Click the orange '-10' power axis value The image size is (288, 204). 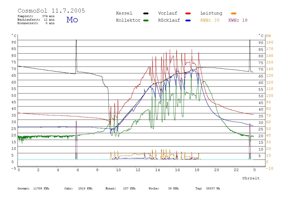(x=269, y=169)
